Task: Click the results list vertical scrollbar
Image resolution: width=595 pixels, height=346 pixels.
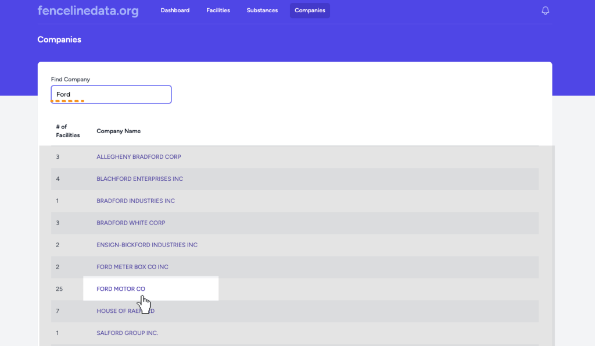Action: 552,244
